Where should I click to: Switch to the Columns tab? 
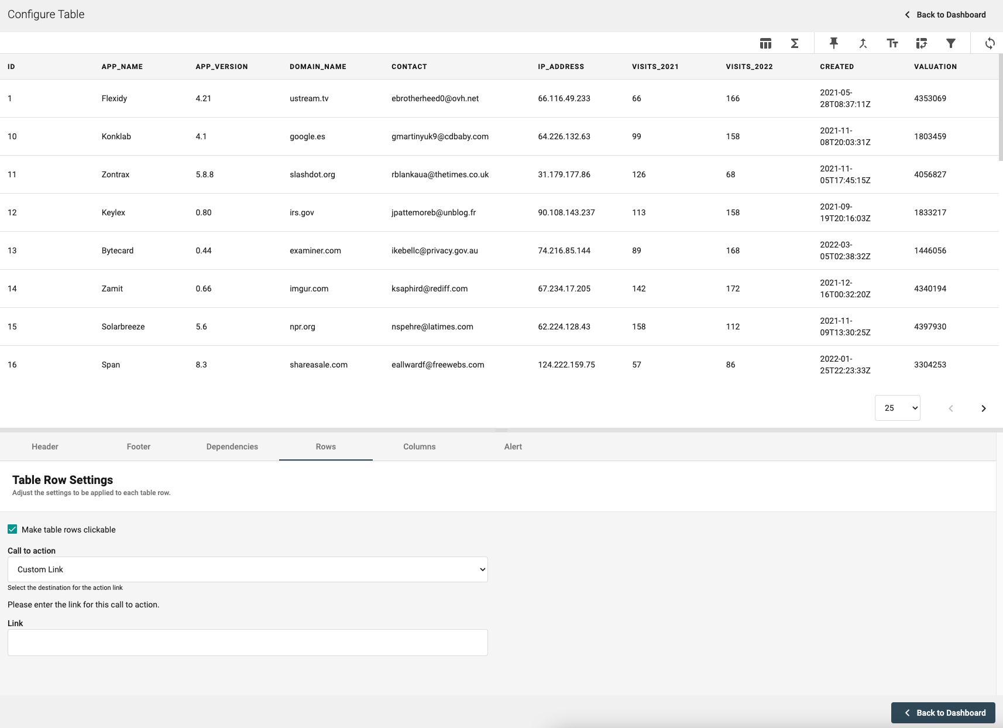[x=419, y=447]
